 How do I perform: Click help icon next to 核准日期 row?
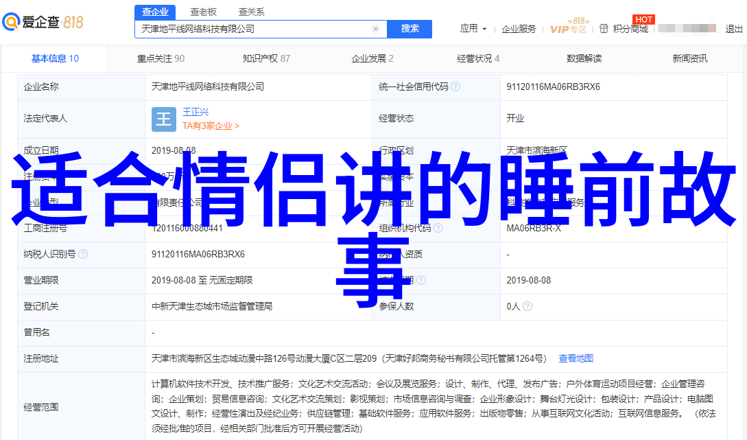click(x=420, y=280)
